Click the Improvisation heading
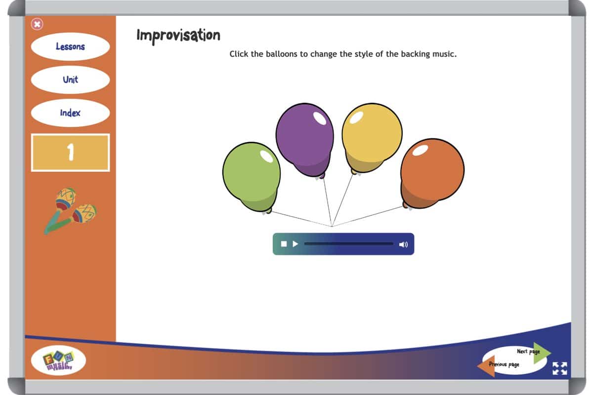The height and width of the screenshot is (395, 593). tap(178, 36)
